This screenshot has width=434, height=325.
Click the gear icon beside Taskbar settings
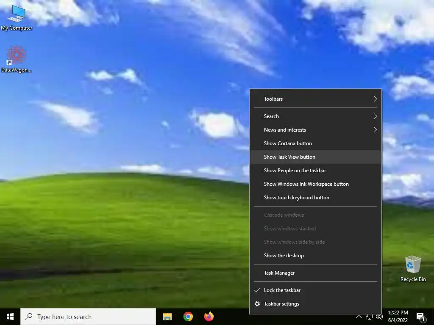(x=257, y=304)
